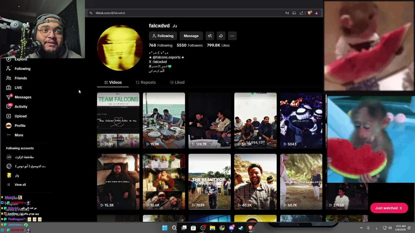Screen dimensions: 415x233
Task: Switch to the Videos tab
Action: click(113, 83)
